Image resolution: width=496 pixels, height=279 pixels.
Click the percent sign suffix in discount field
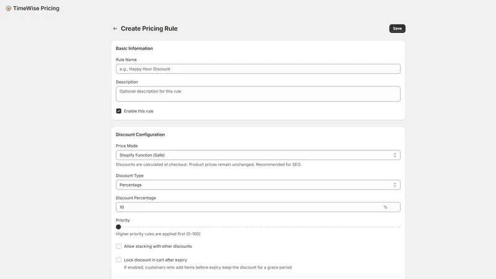coord(385,207)
